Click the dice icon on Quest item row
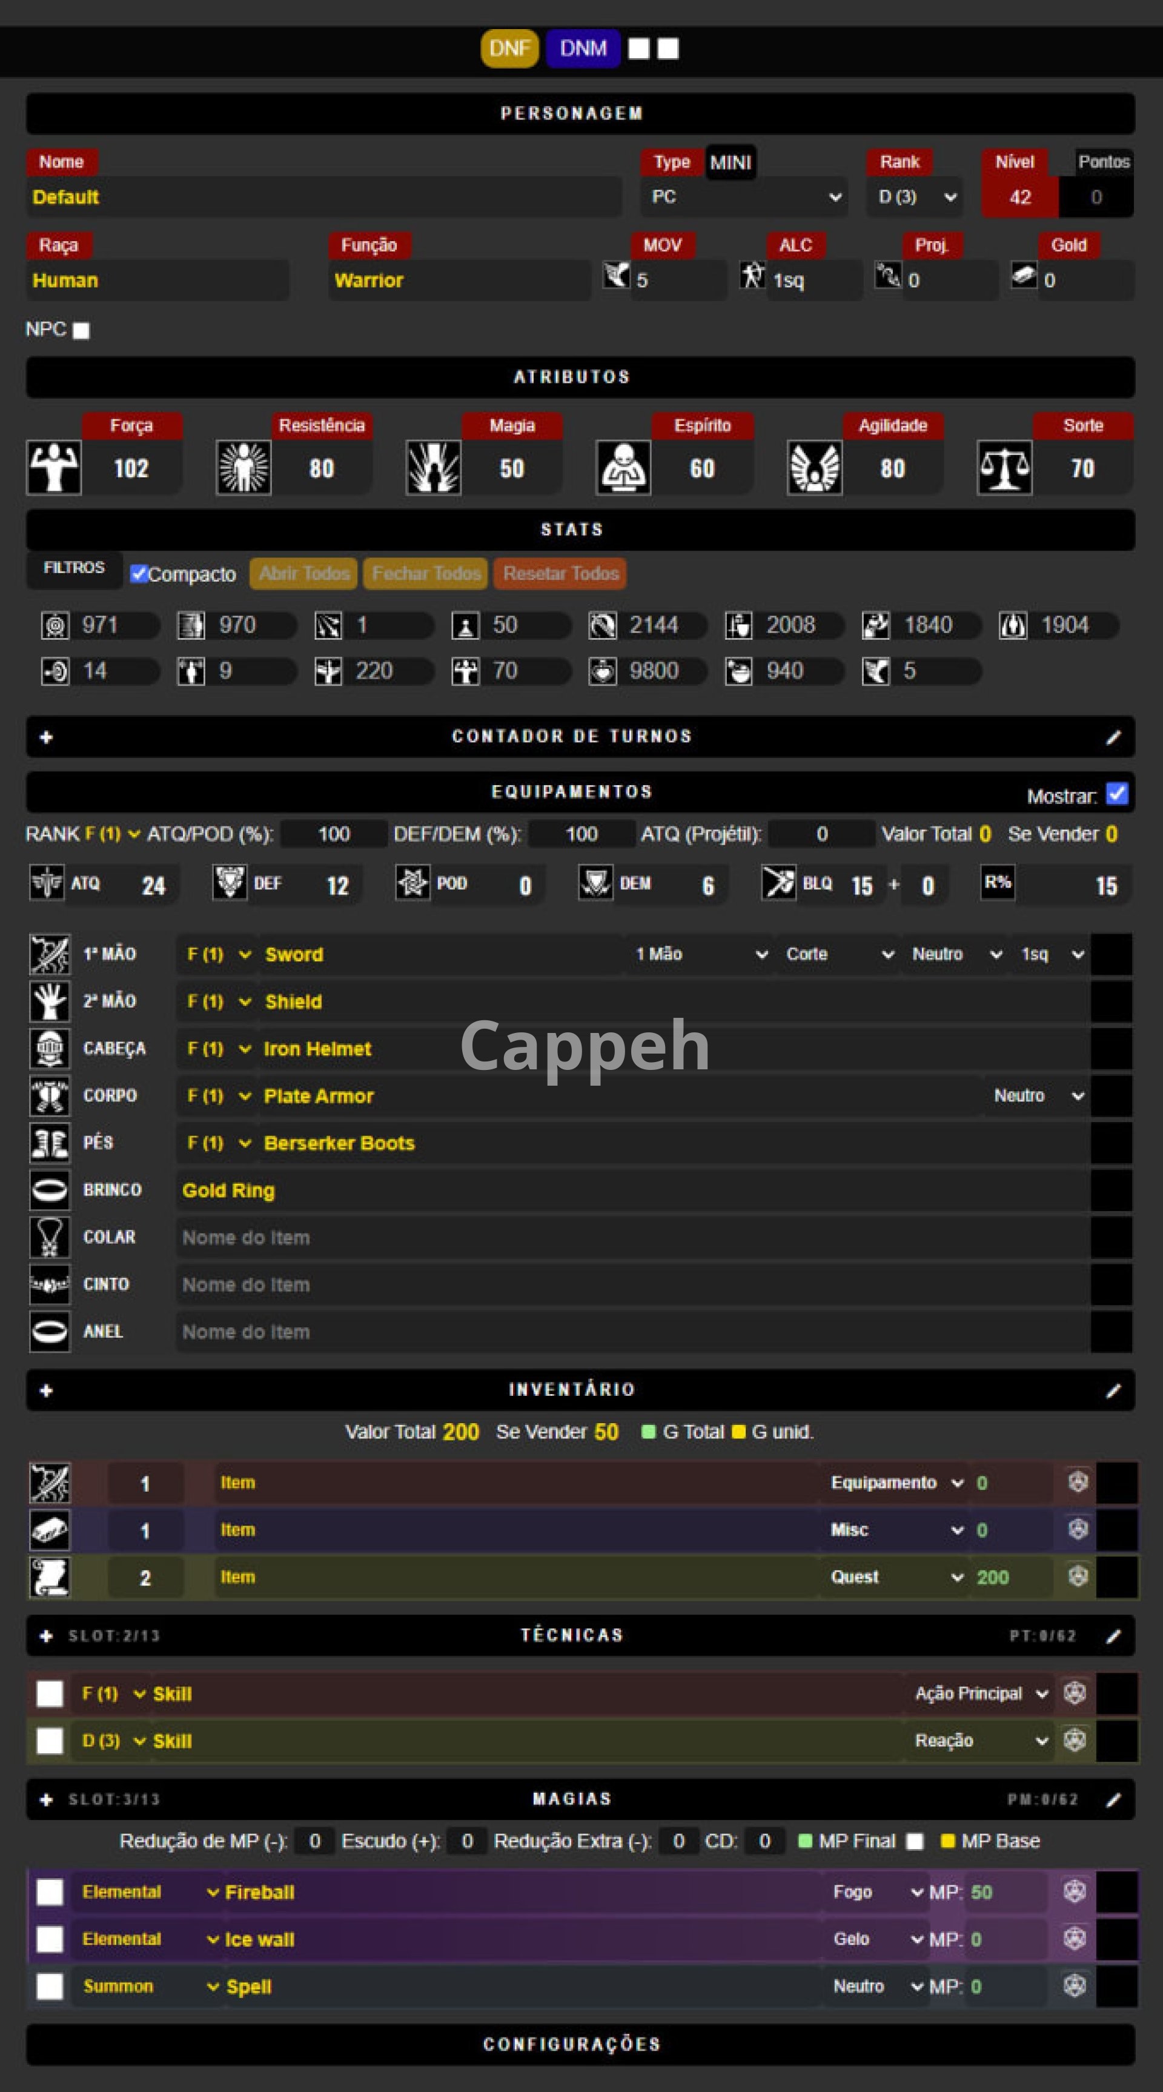This screenshot has width=1163, height=2092. pyautogui.click(x=1078, y=1576)
